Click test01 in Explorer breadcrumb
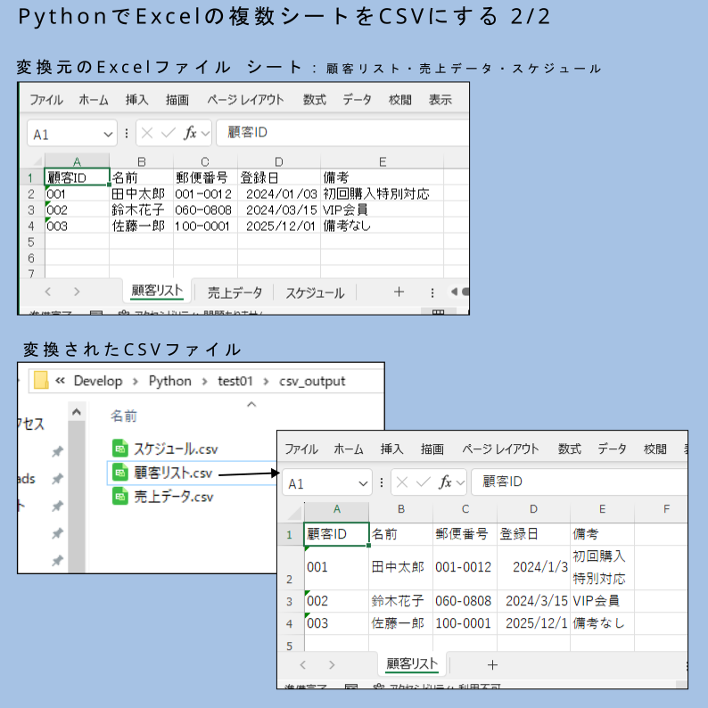Screen dimensions: 708x708 click(235, 381)
